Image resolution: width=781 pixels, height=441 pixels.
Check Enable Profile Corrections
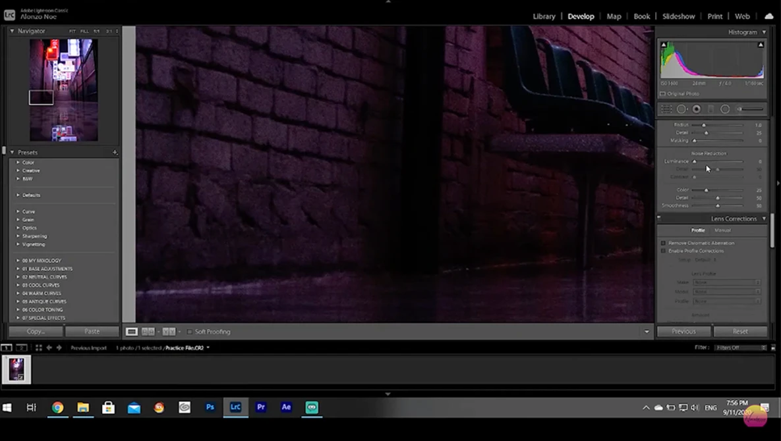(663, 251)
